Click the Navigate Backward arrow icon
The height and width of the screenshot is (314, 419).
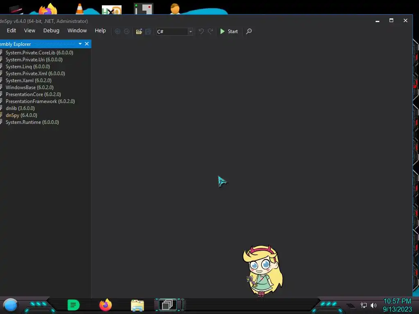(117, 31)
